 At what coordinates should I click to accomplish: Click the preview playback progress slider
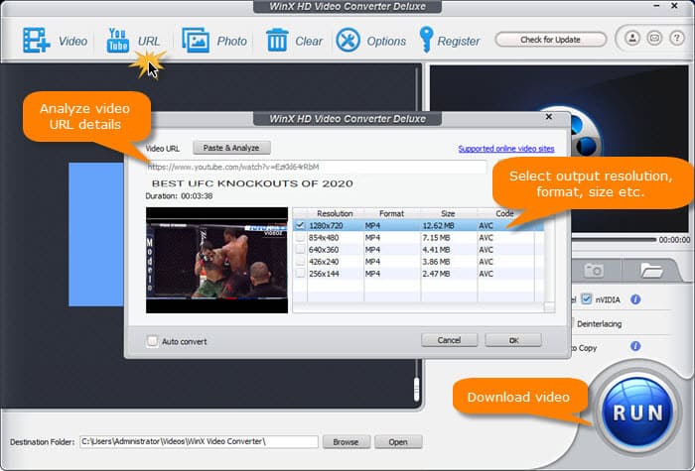[x=614, y=240]
